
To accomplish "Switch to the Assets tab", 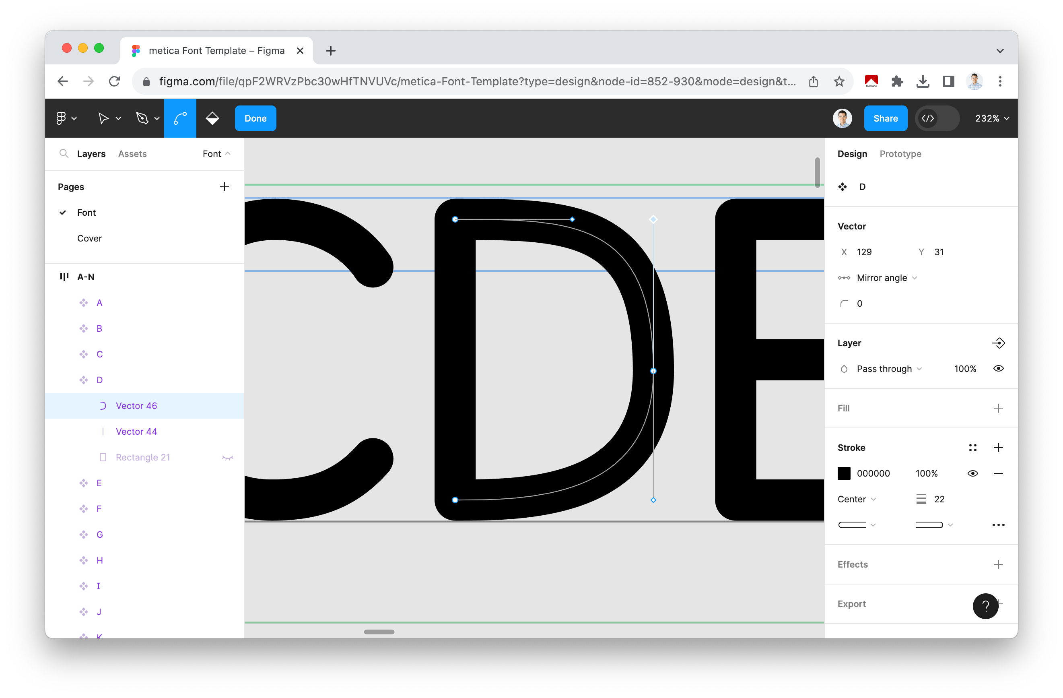I will click(x=132, y=154).
